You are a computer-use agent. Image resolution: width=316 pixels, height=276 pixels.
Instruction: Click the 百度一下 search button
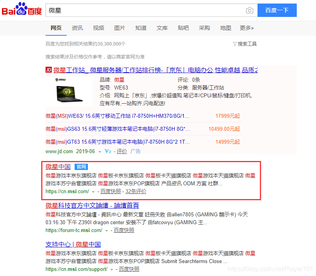pyautogui.click(x=277, y=10)
